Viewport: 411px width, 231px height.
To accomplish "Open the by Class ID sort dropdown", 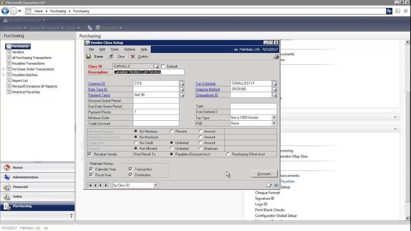I will coord(156,185).
